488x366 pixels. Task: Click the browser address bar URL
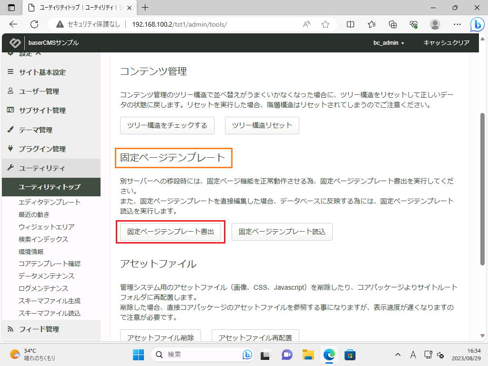point(179,24)
